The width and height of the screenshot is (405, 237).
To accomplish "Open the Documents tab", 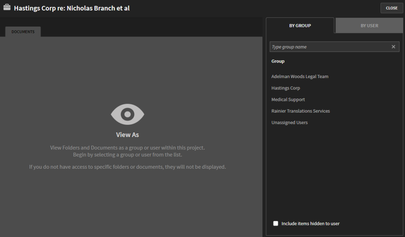I will (23, 32).
